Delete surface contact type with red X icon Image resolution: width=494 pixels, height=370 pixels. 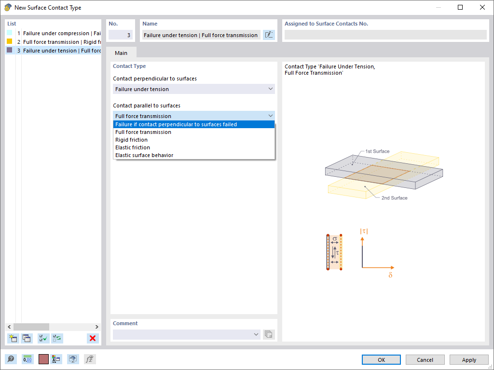point(93,338)
